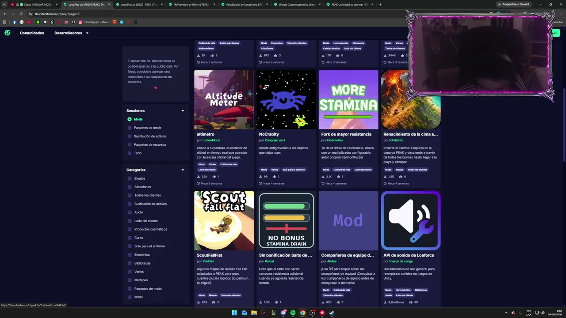Open OBS Studio from the taskbar
Screen dimensions: 566x318
(x=312, y=313)
